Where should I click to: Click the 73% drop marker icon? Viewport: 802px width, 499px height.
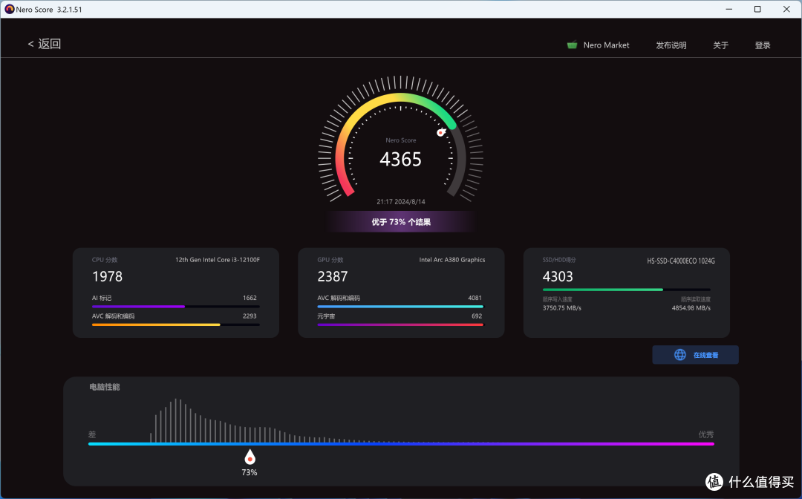tap(250, 457)
